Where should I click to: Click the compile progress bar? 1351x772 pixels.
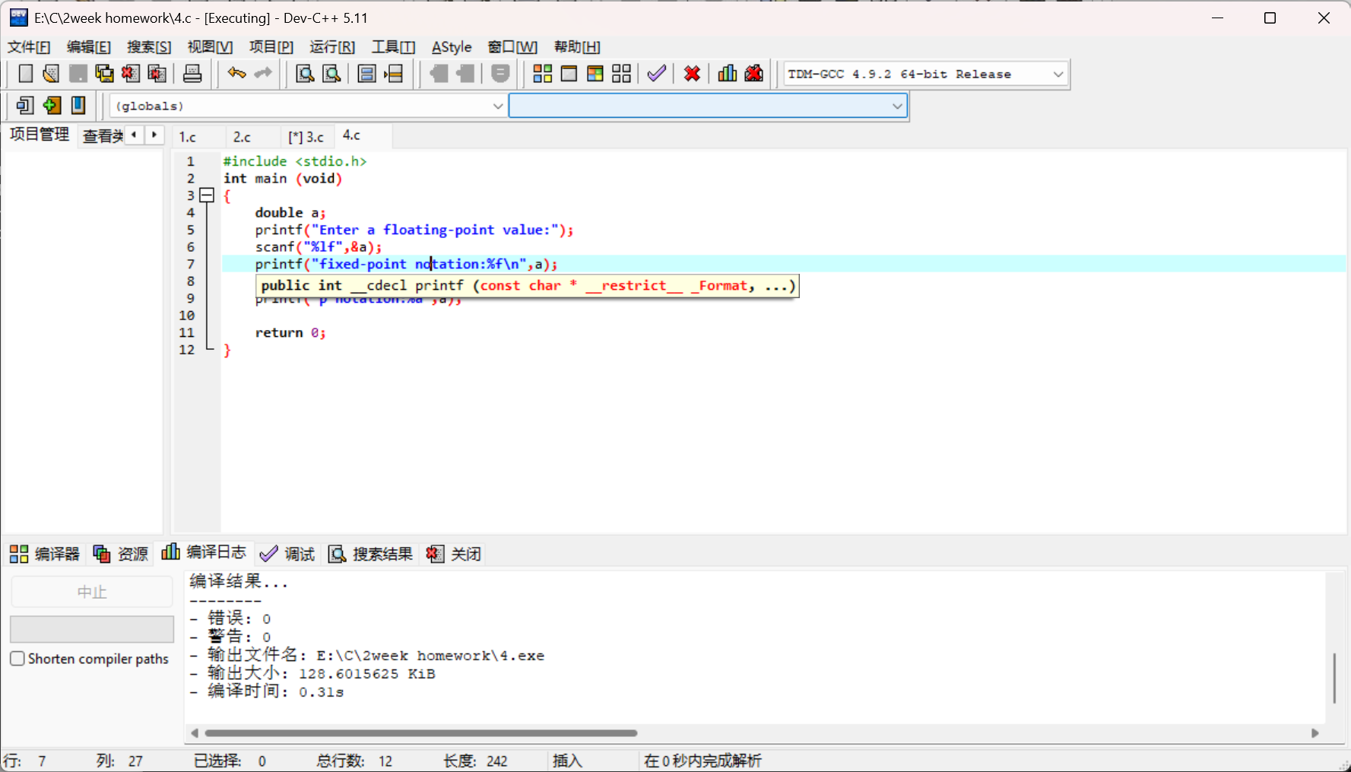[92, 630]
